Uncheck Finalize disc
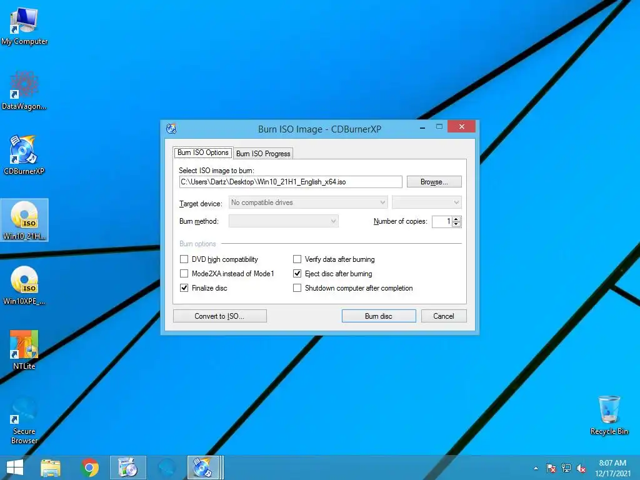The height and width of the screenshot is (480, 640). click(x=184, y=287)
